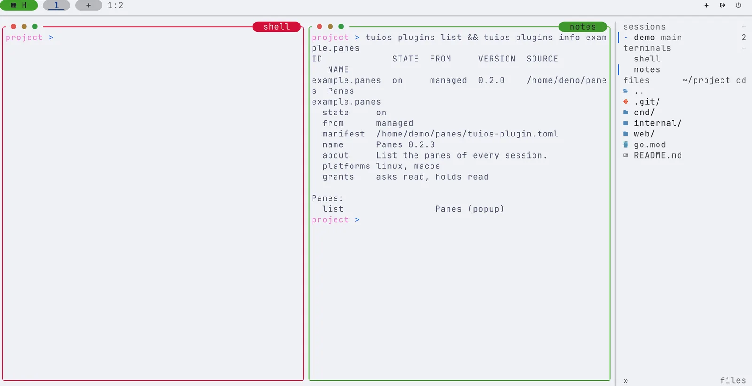Click the last prompt in notes pane

336,220
